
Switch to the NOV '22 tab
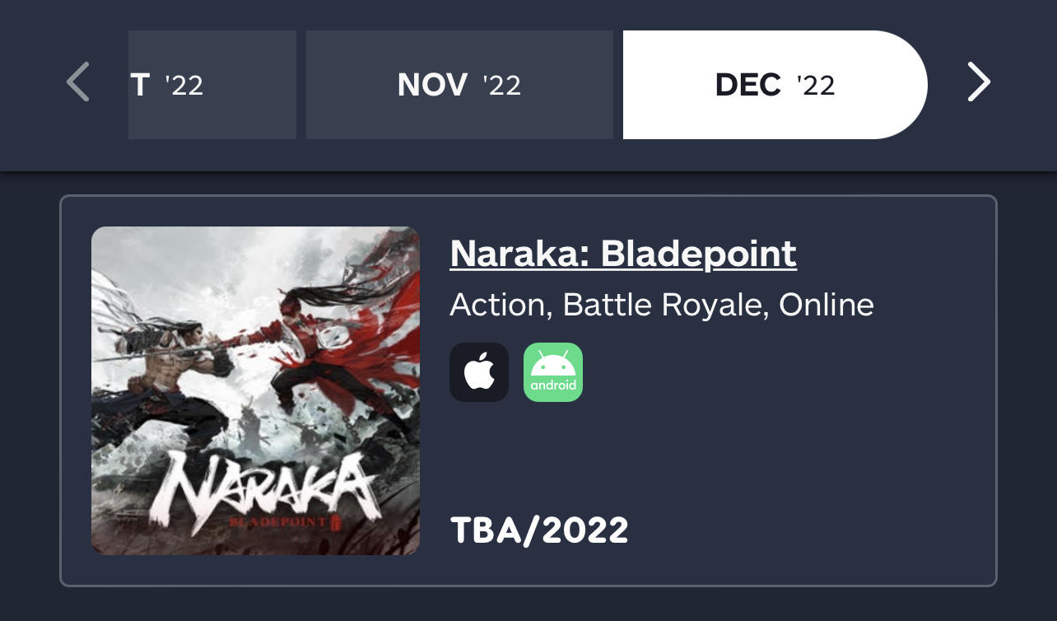[x=459, y=85]
